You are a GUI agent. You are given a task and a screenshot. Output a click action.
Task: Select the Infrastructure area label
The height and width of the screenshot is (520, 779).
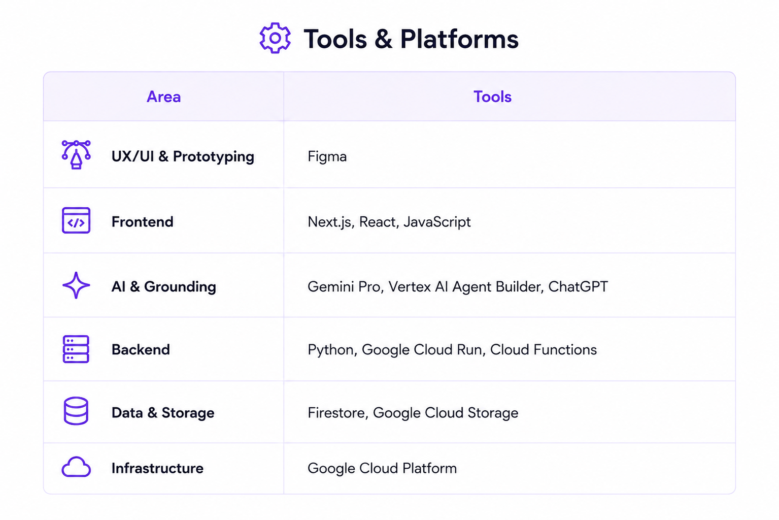click(x=157, y=468)
